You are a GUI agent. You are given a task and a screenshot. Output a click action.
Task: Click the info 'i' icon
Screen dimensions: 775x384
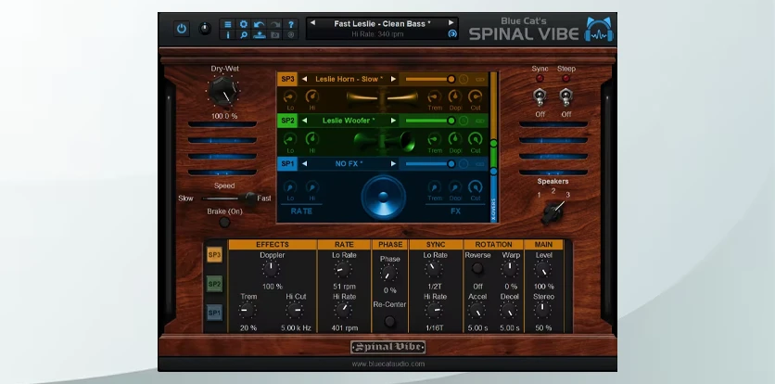[x=228, y=34]
